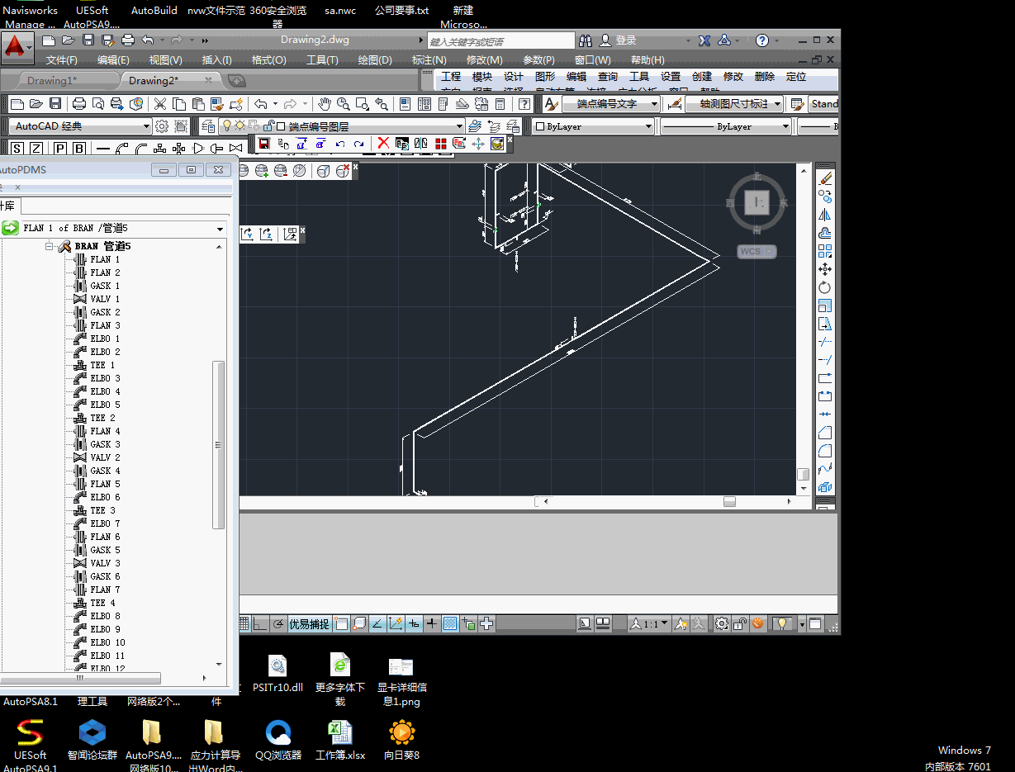1015x772 pixels.
Task: Click the valve symbol icon in piping toolbar
Action: (x=236, y=149)
